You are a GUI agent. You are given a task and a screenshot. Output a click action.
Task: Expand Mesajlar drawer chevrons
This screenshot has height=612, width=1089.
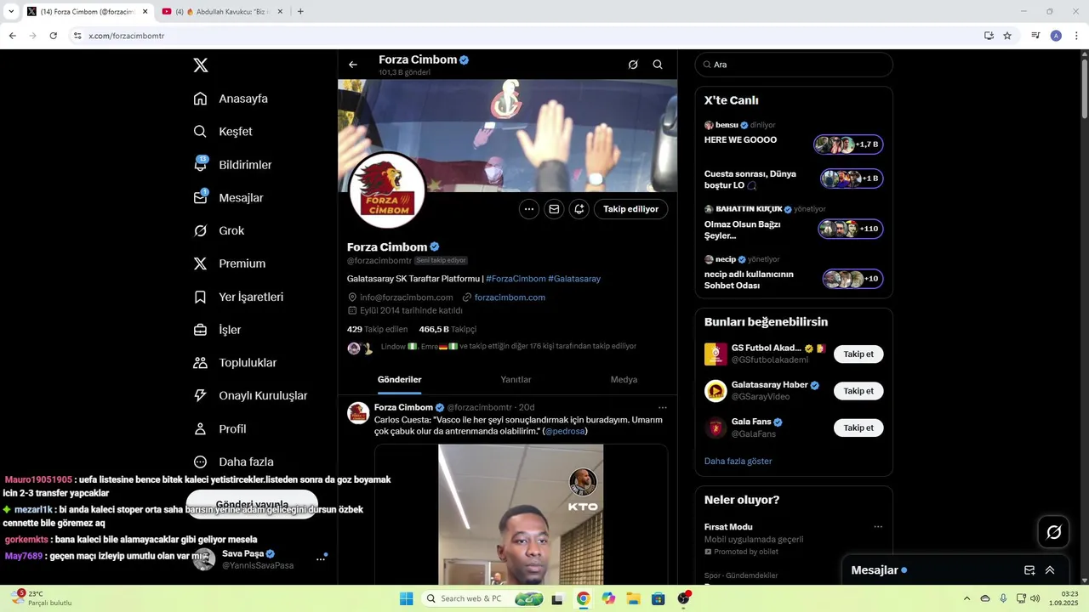(x=1050, y=570)
